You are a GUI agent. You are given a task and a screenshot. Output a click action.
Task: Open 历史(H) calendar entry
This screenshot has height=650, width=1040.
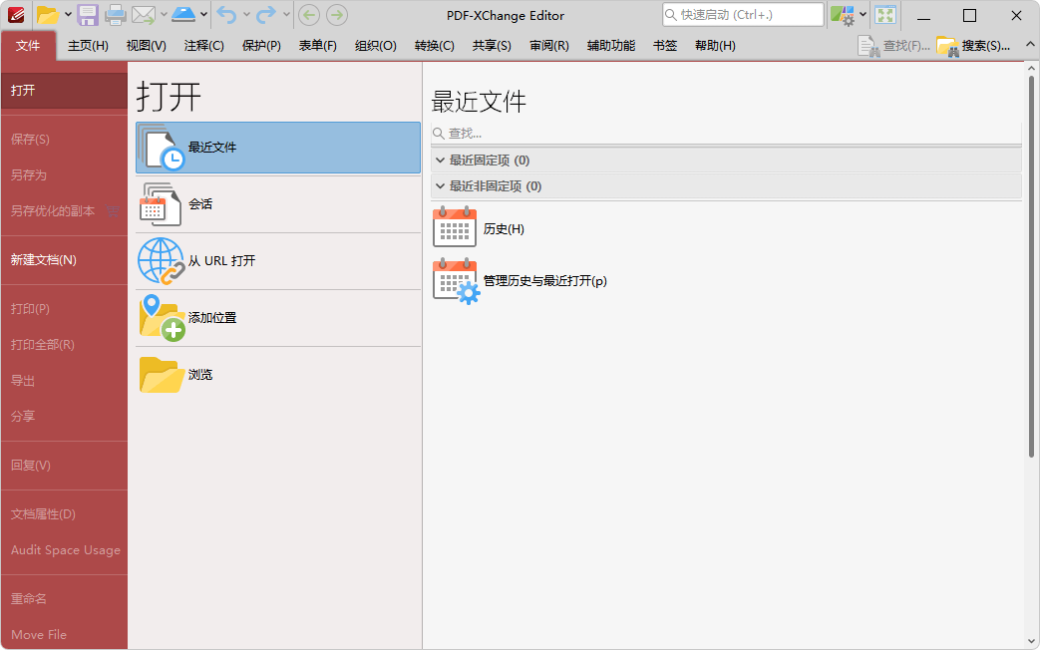[479, 227]
